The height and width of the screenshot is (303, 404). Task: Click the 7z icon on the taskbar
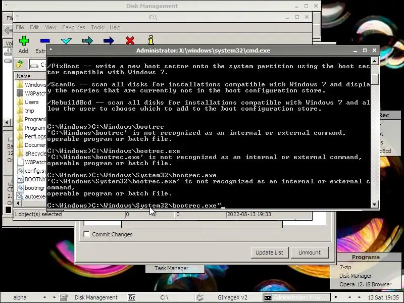(131, 297)
